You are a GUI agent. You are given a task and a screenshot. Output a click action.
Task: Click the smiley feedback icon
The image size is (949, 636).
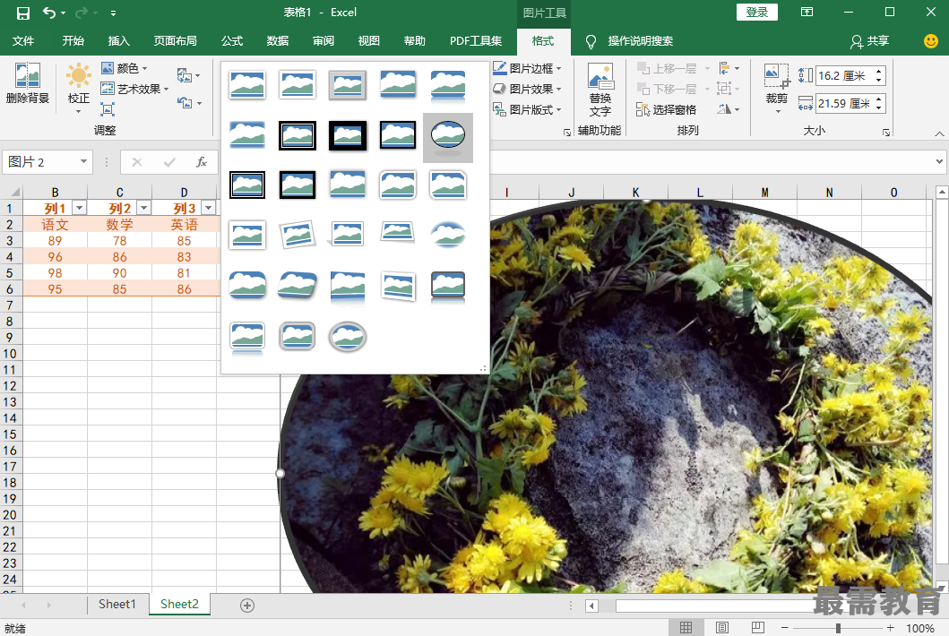coord(931,40)
